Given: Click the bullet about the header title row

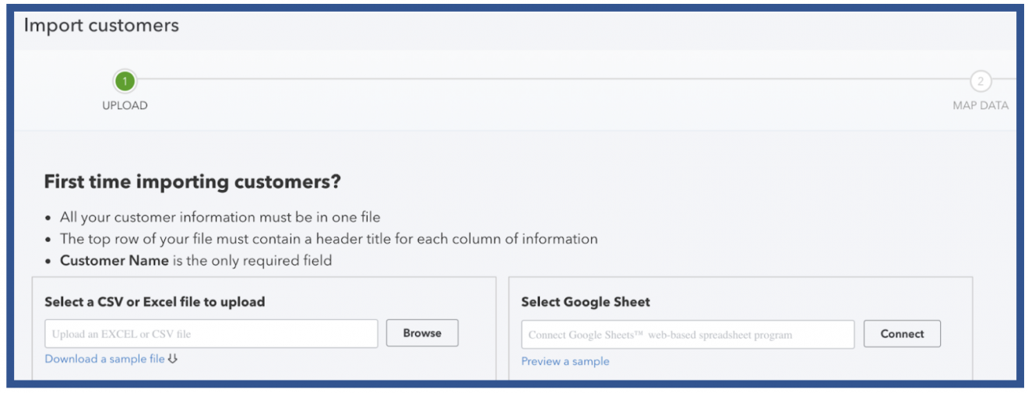Looking at the screenshot, I should (x=328, y=239).
